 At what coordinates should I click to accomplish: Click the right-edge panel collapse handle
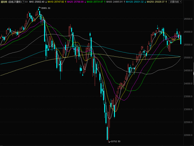193,74
